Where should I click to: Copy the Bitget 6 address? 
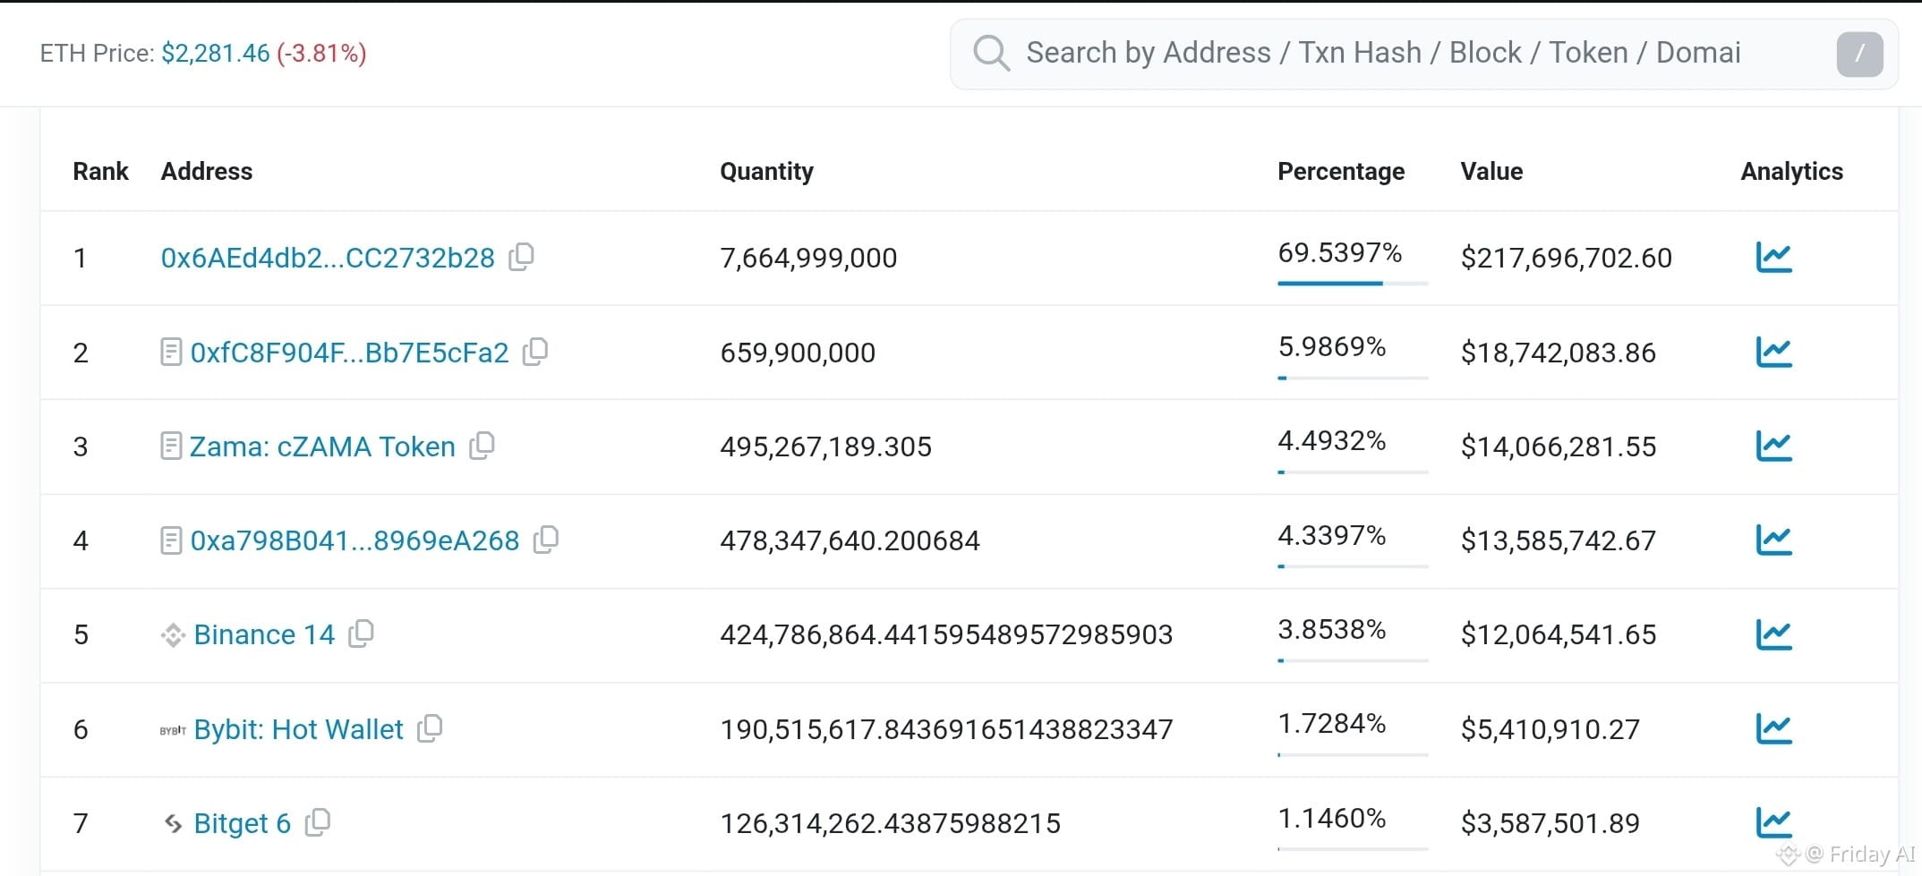318,822
